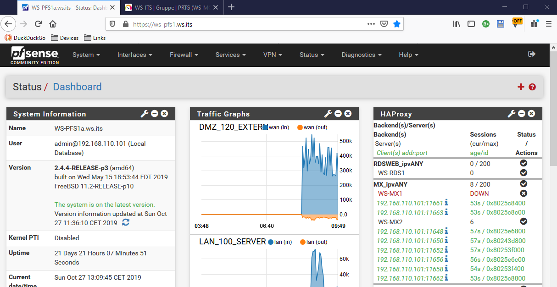The image size is (557, 287).
Task: Open the Services dropdown menu
Action: coord(231,55)
